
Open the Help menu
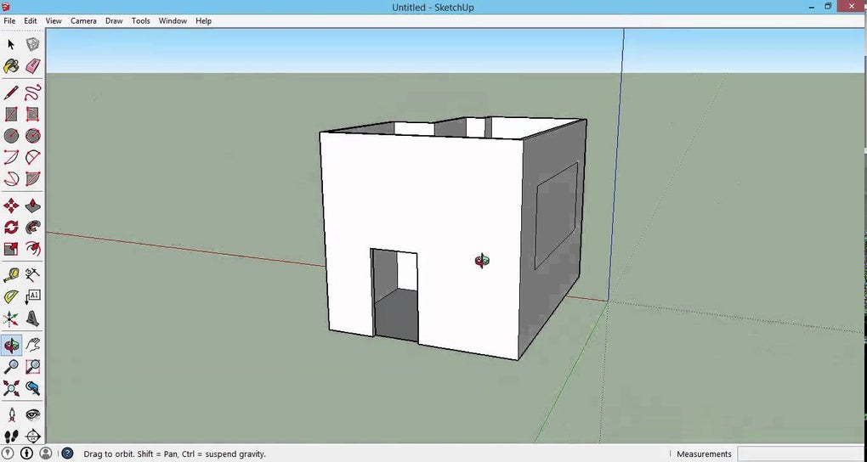tap(203, 21)
